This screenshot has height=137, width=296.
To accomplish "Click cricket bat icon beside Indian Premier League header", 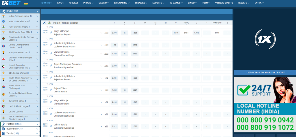I will [44, 23].
